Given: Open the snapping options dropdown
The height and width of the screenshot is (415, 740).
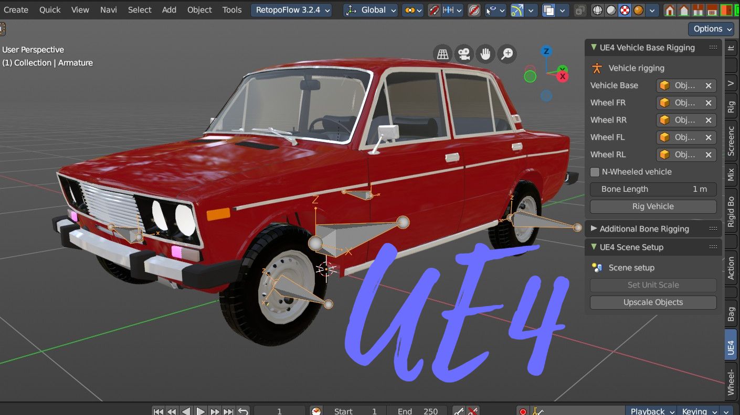Looking at the screenshot, I should (452, 10).
